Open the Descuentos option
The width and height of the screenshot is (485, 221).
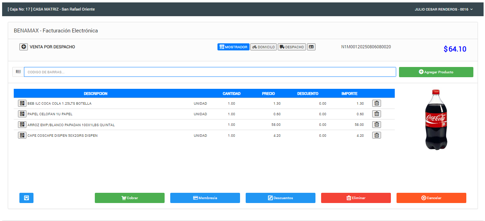[x=280, y=198]
